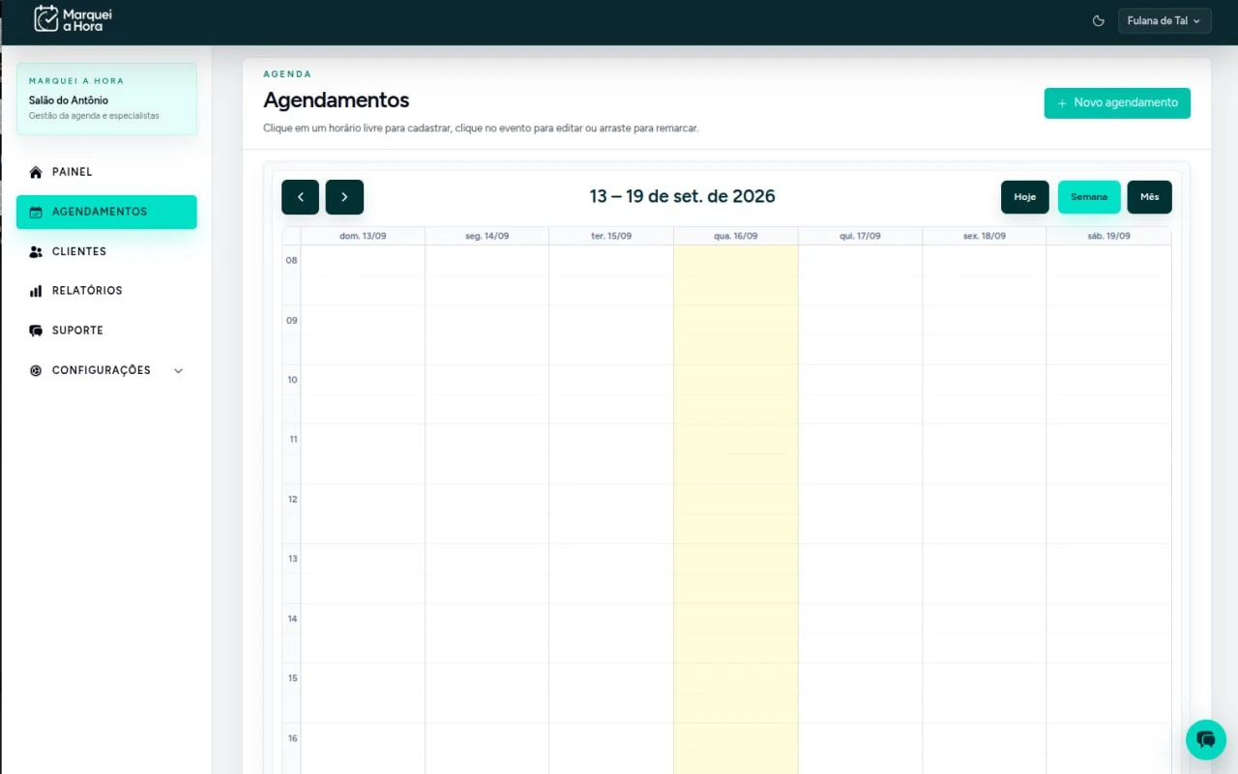Click the seg. 14/09 column header

(486, 236)
